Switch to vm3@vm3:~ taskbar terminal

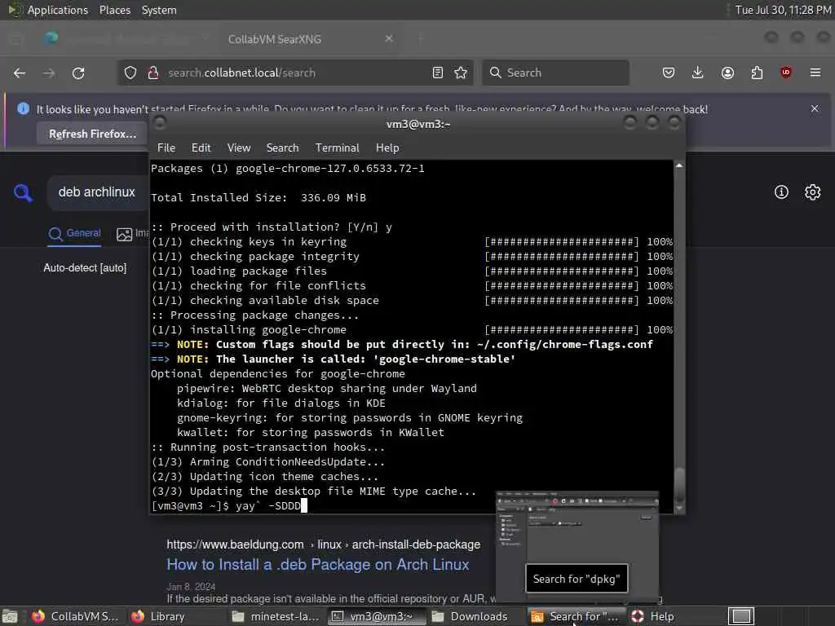point(376,616)
